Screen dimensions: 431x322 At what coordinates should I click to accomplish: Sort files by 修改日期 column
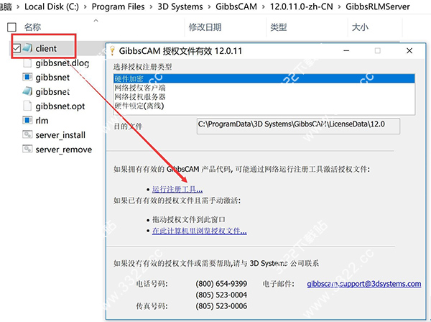205,27
